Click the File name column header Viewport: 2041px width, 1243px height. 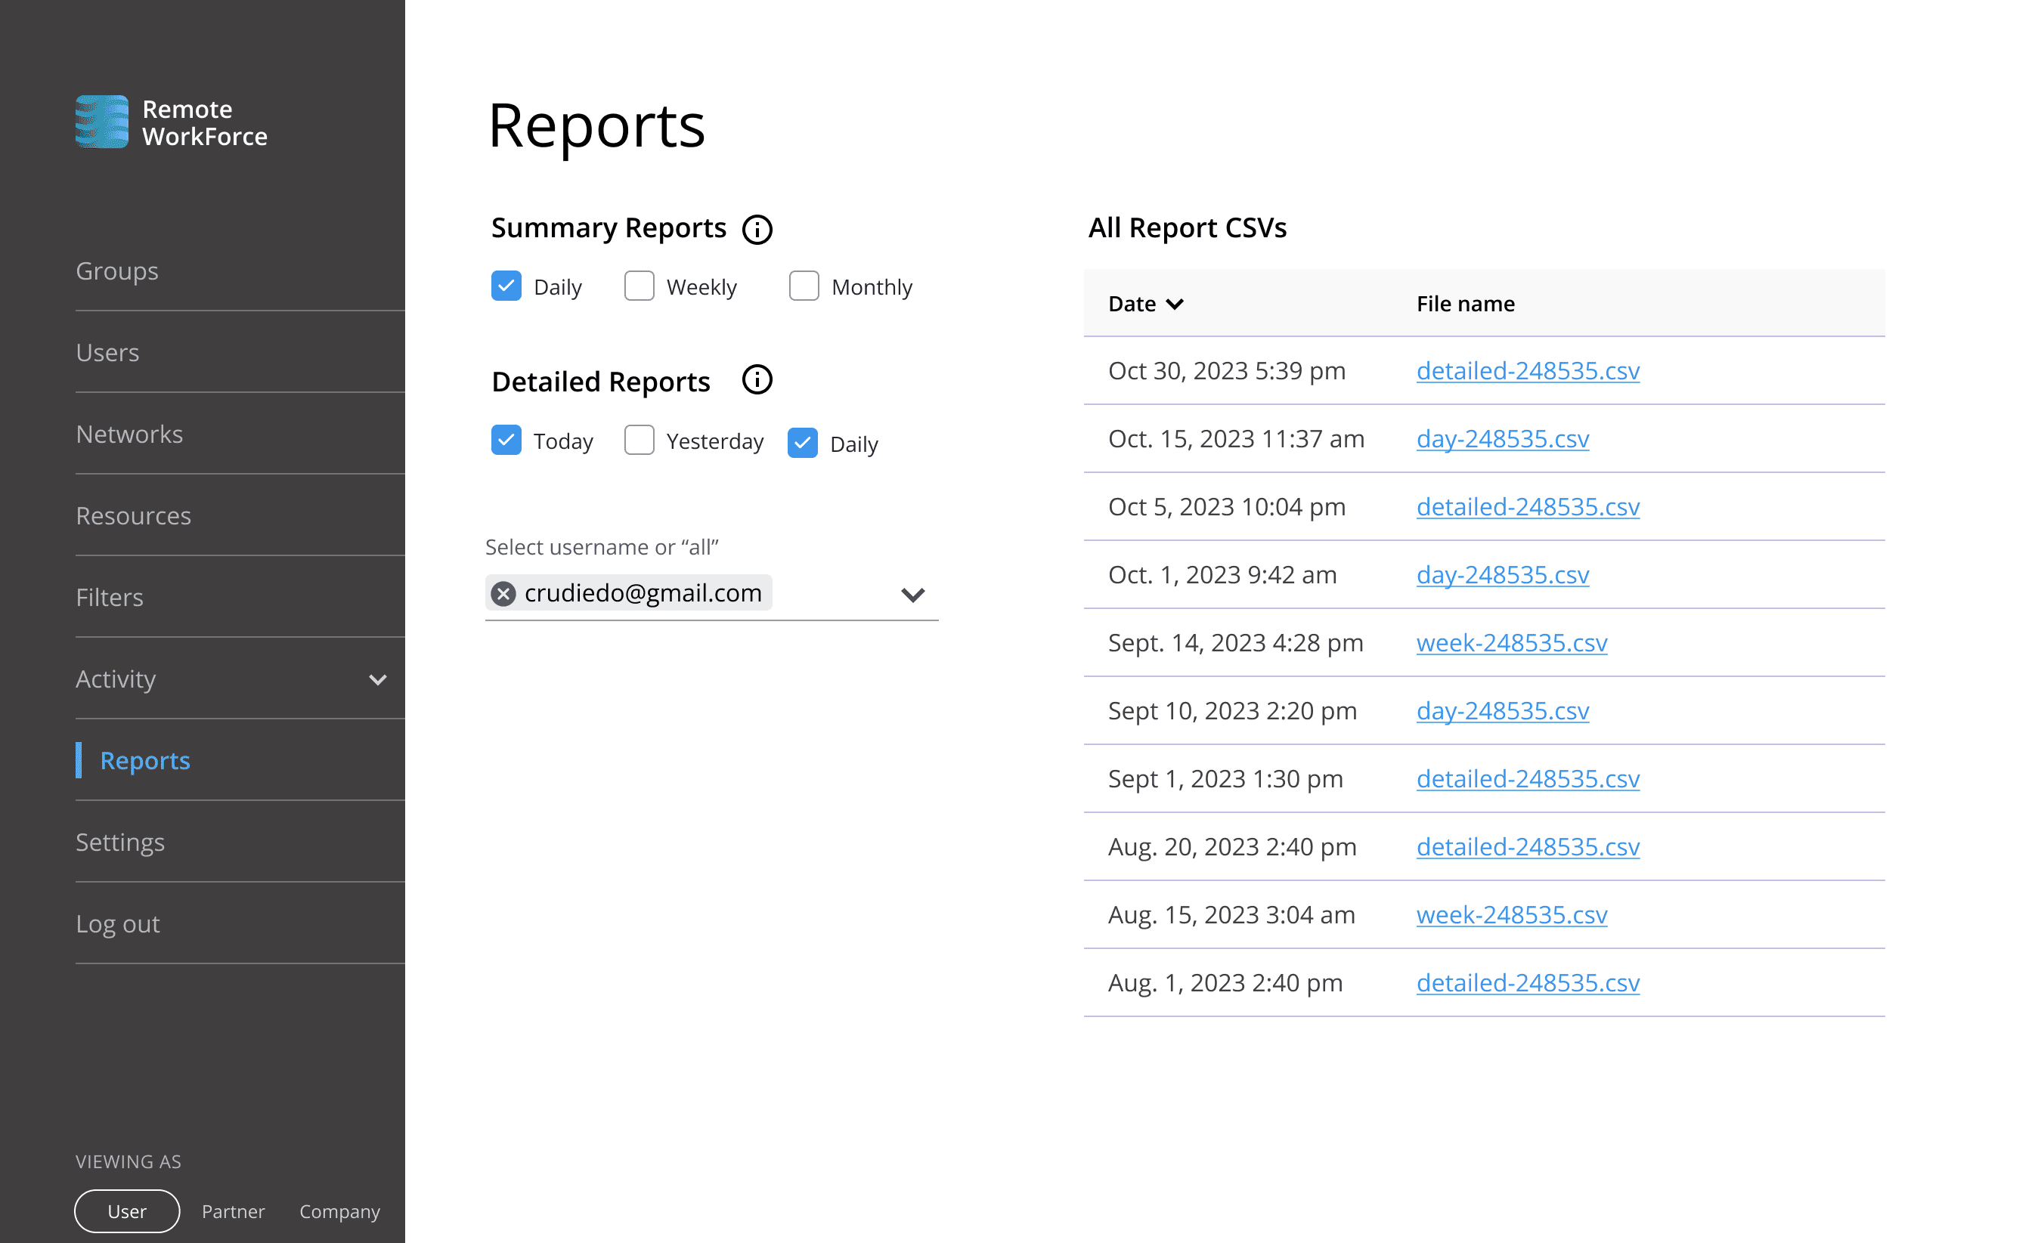point(1464,304)
